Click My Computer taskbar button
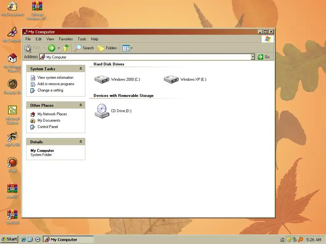Screen dimensions: 326x244 point(68,240)
